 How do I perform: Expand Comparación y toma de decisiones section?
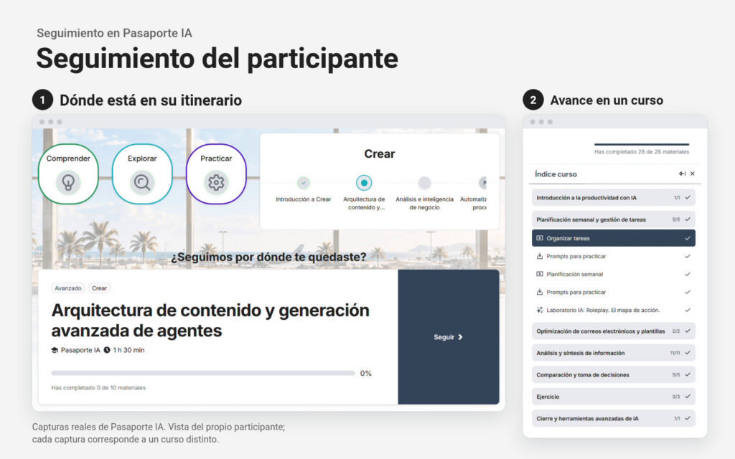pos(614,374)
